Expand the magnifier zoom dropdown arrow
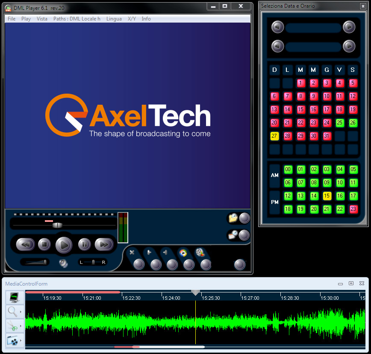This screenshot has width=371, height=354. (21, 312)
